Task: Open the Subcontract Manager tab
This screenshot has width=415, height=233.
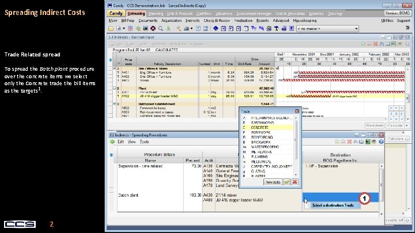Action: 254,14
